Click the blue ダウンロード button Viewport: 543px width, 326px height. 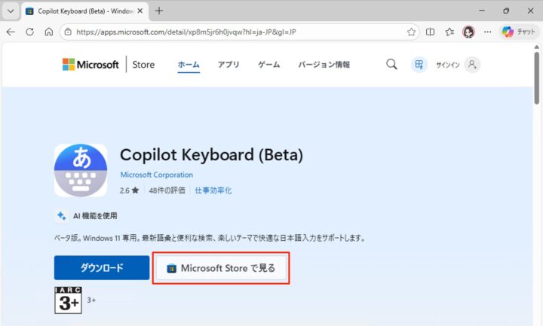(x=100, y=268)
